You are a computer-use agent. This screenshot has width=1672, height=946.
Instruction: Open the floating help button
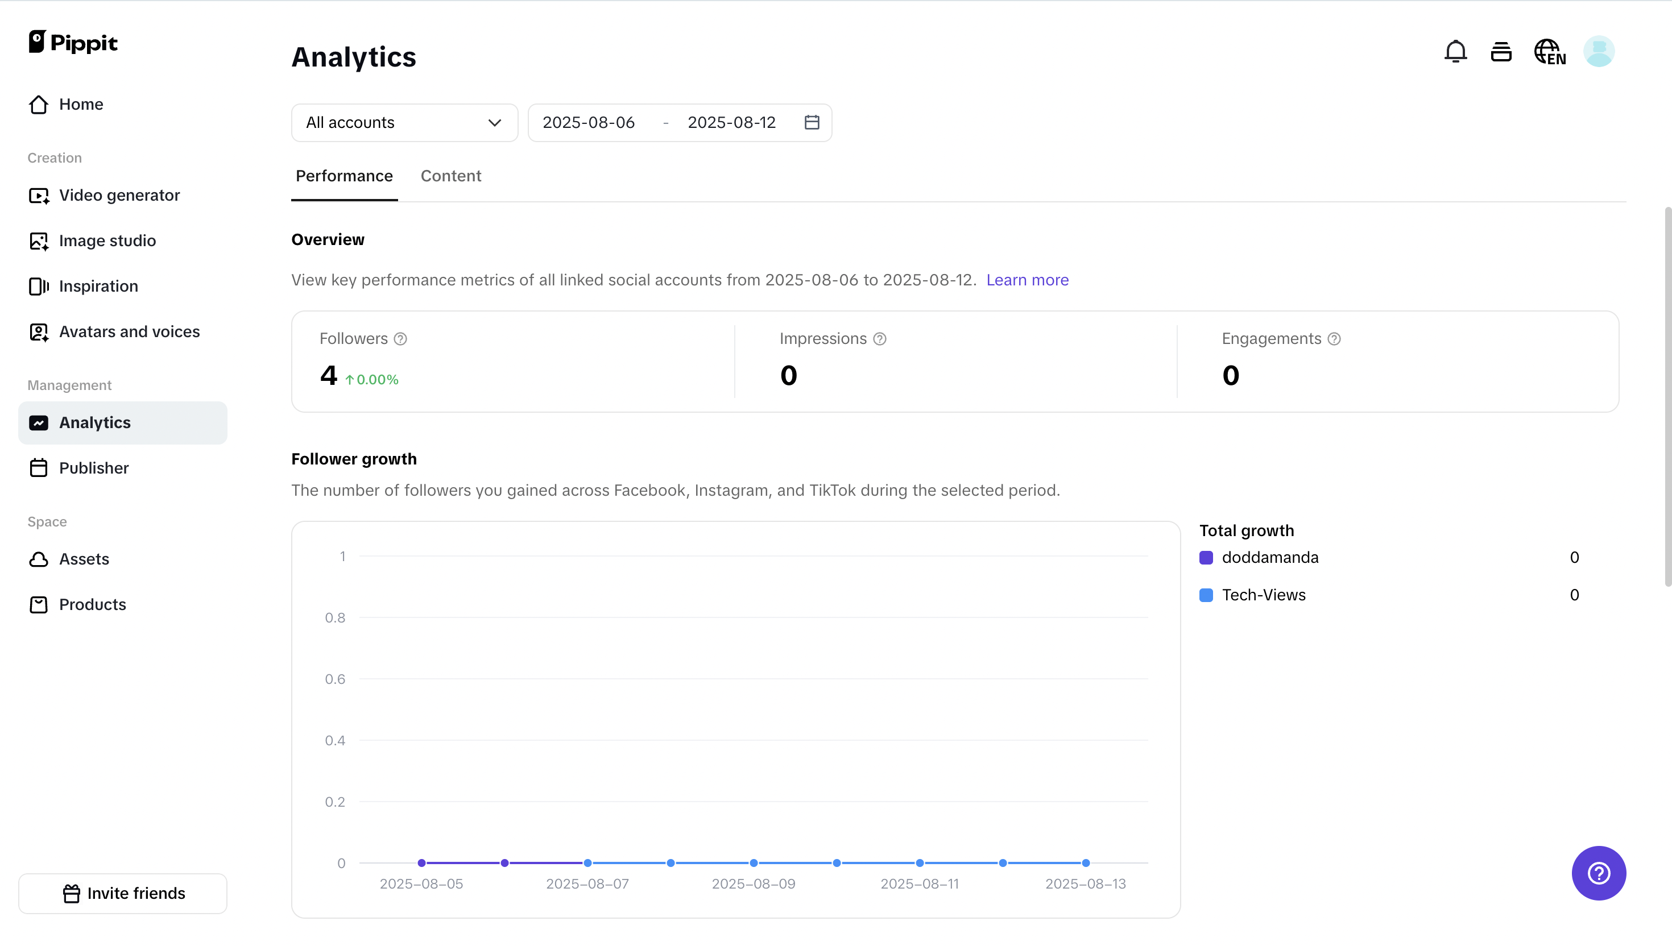click(1599, 873)
